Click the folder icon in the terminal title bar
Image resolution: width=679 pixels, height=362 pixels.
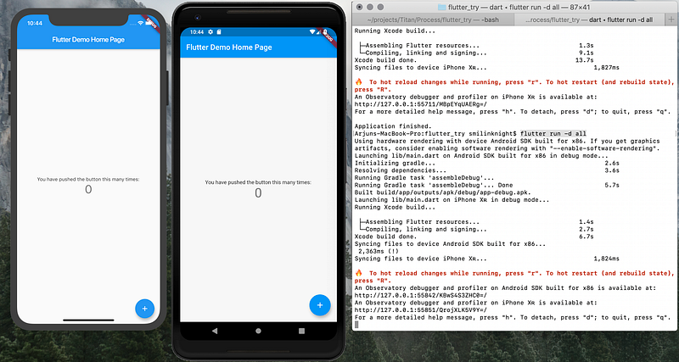[441, 7]
